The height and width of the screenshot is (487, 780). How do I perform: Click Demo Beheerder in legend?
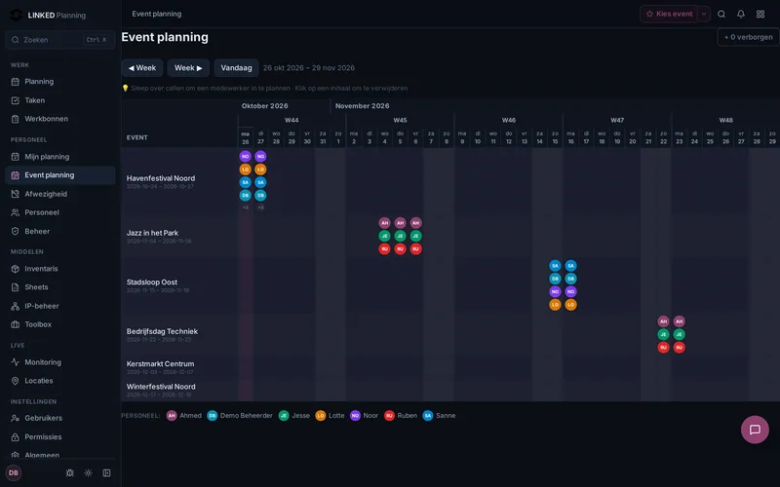click(240, 416)
